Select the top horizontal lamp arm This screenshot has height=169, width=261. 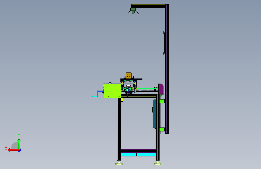coord(148,6)
